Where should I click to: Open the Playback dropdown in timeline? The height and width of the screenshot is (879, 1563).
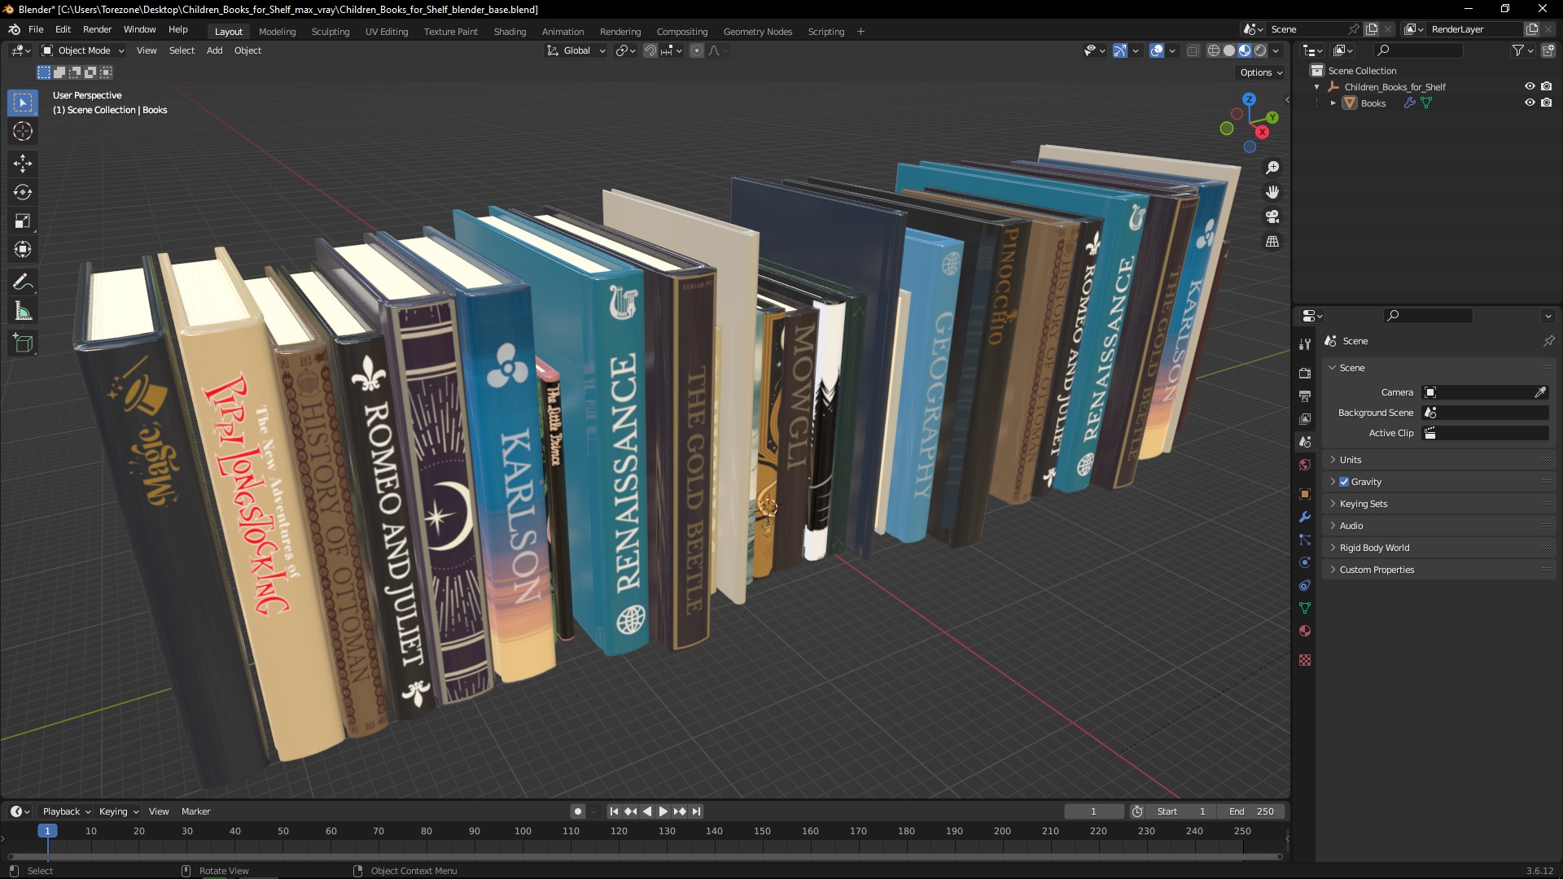pos(66,811)
